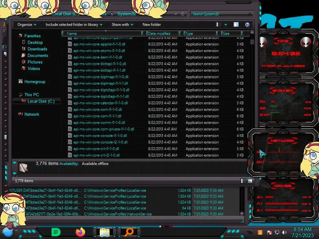Select file api-ms-win-core-com-private-l1-1-0.dll
This screenshot has height=239, width=319.
(x=104, y=129)
